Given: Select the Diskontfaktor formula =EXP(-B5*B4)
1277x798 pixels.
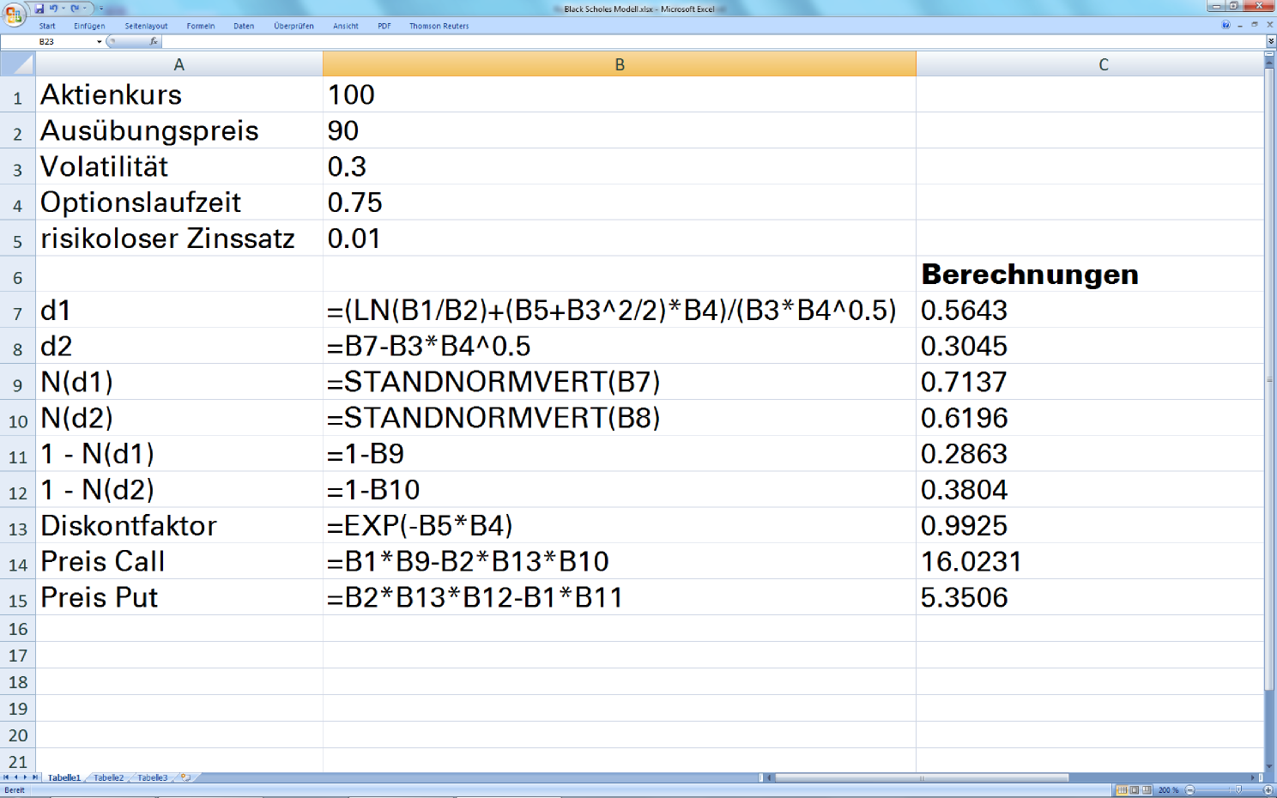Looking at the screenshot, I should click(x=620, y=525).
